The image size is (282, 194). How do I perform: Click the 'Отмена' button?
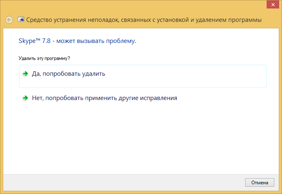coord(259,183)
